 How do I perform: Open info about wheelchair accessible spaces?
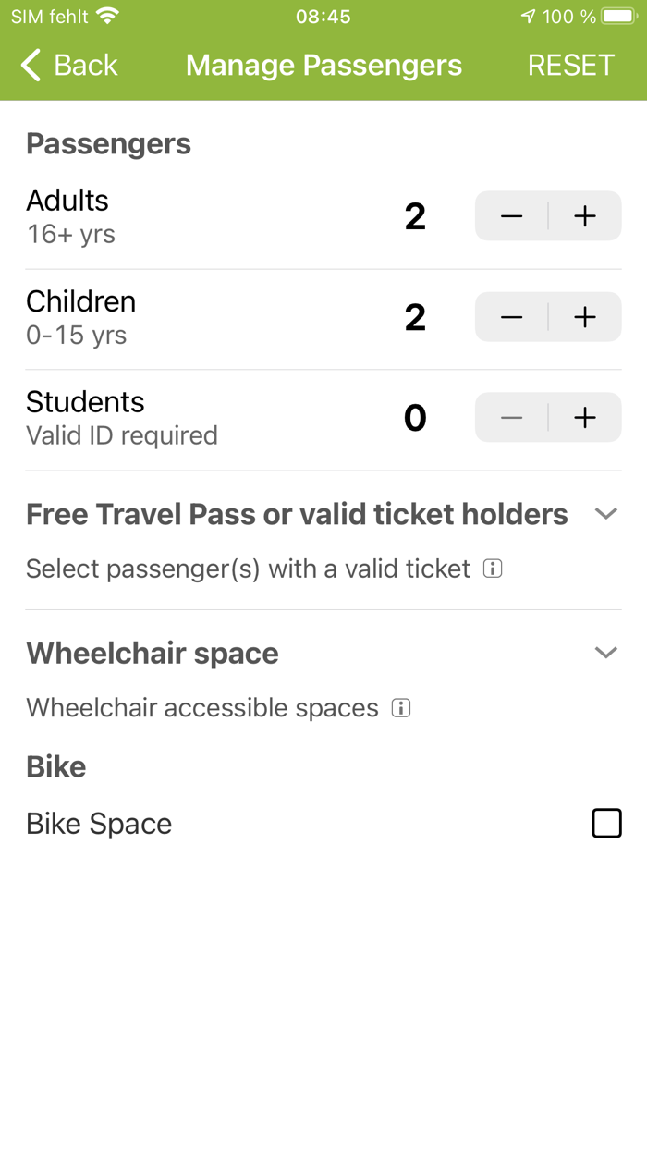click(400, 707)
